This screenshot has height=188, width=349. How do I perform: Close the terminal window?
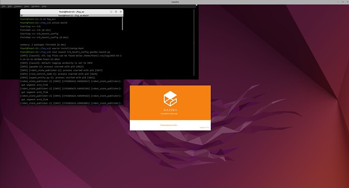pyautogui.click(x=121, y=12)
